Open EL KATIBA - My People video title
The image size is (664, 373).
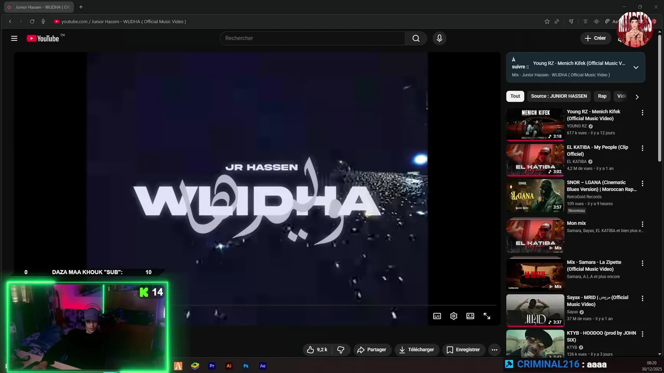pyautogui.click(x=597, y=150)
